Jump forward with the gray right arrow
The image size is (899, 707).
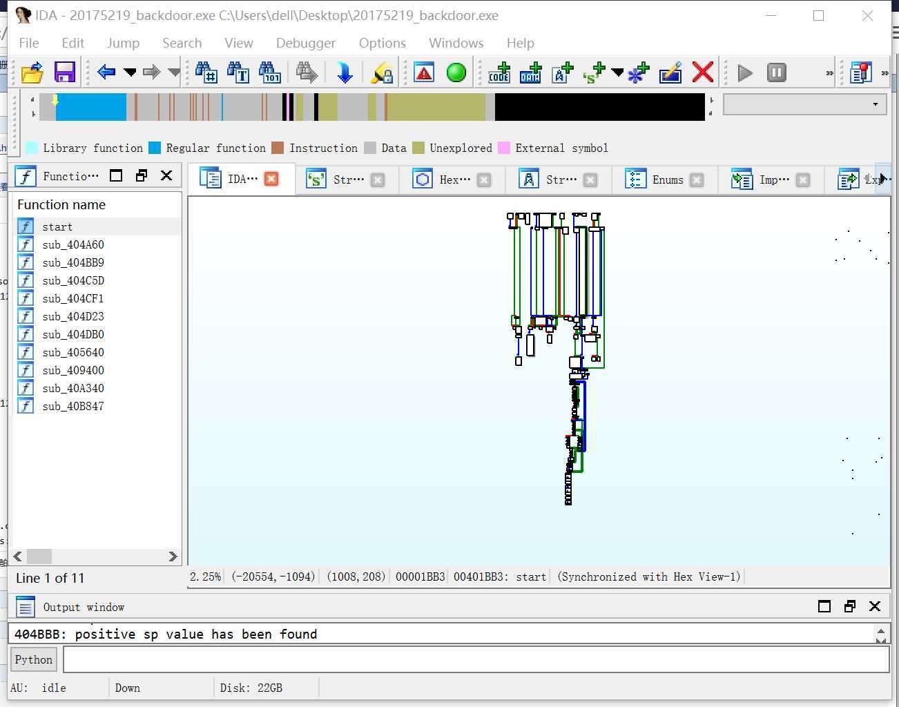pyautogui.click(x=152, y=72)
